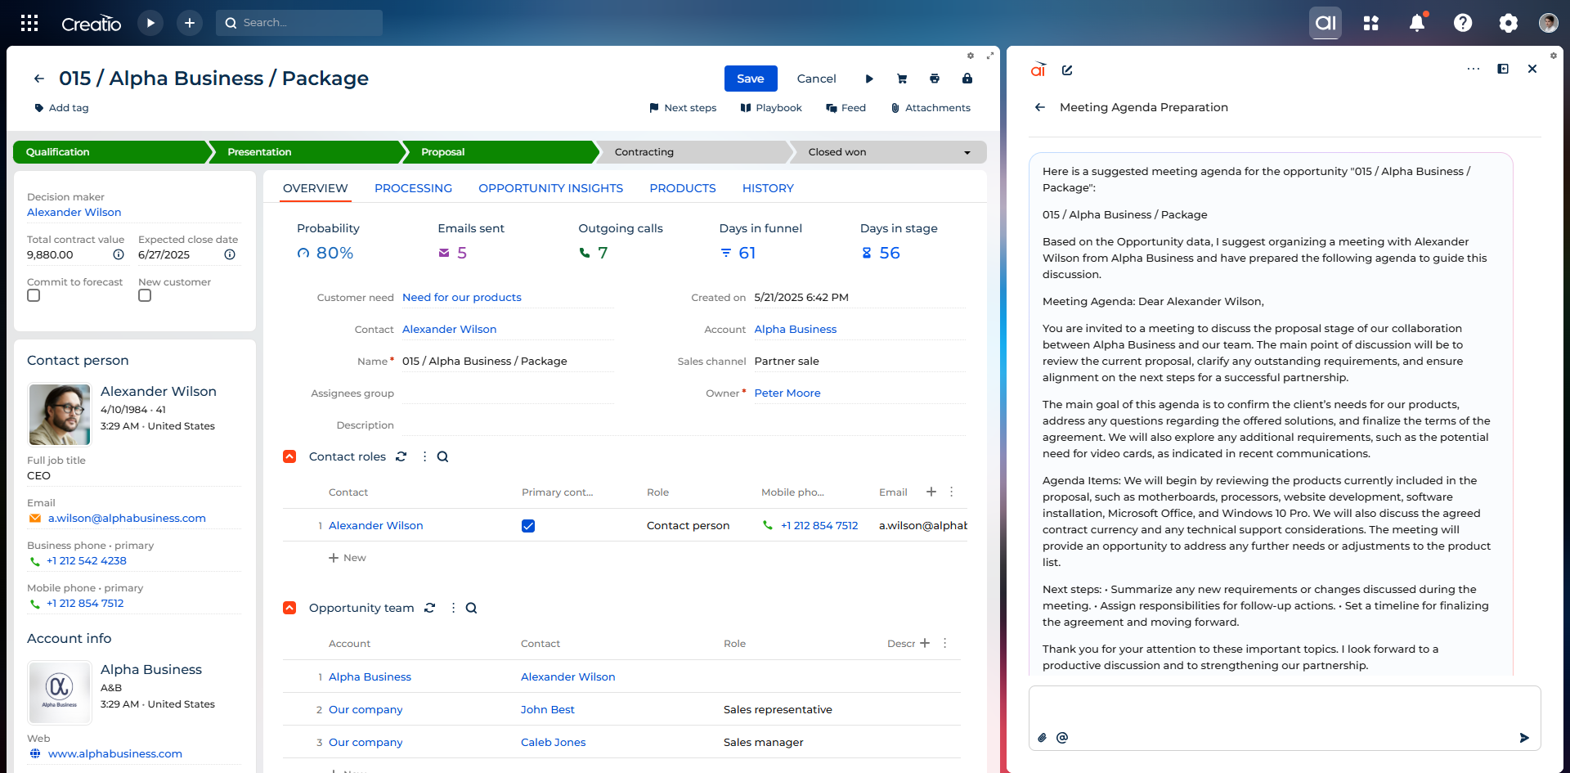Add a tag to the opportunity
Image resolution: width=1570 pixels, height=773 pixels.
[x=61, y=108]
